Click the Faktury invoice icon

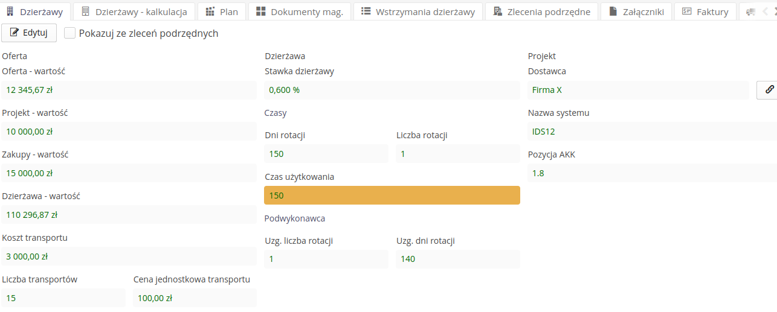[x=686, y=11]
